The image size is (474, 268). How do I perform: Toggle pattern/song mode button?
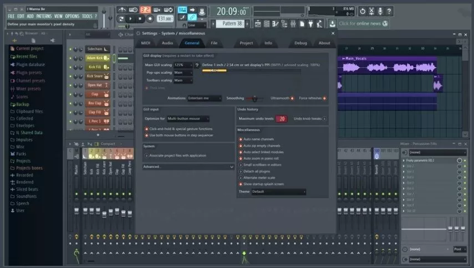(x=121, y=19)
